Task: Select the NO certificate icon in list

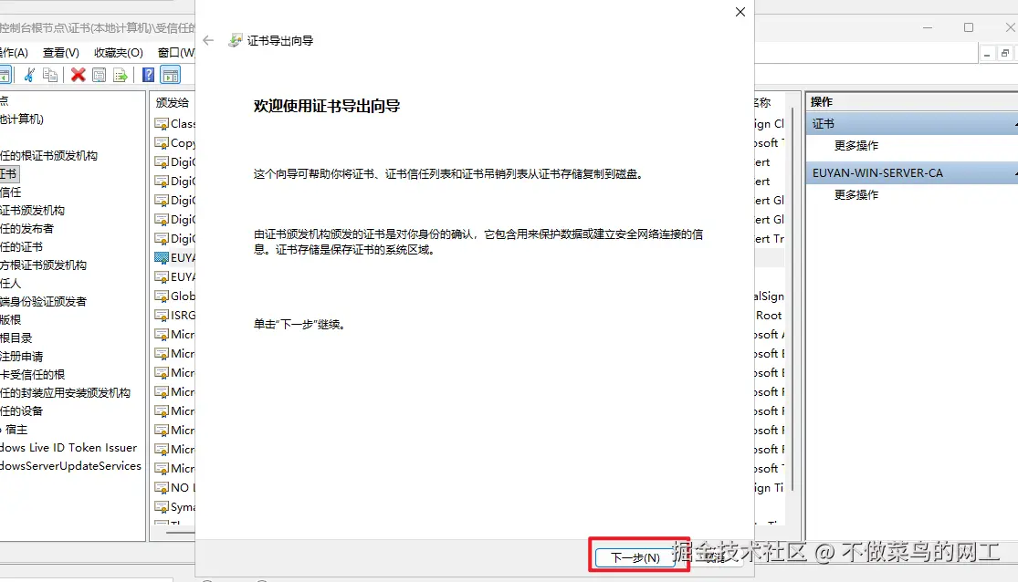Action: pyautogui.click(x=162, y=487)
